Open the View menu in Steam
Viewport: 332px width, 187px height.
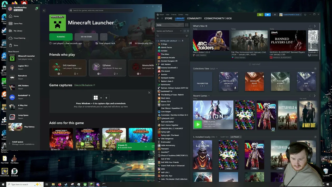point(168,15)
